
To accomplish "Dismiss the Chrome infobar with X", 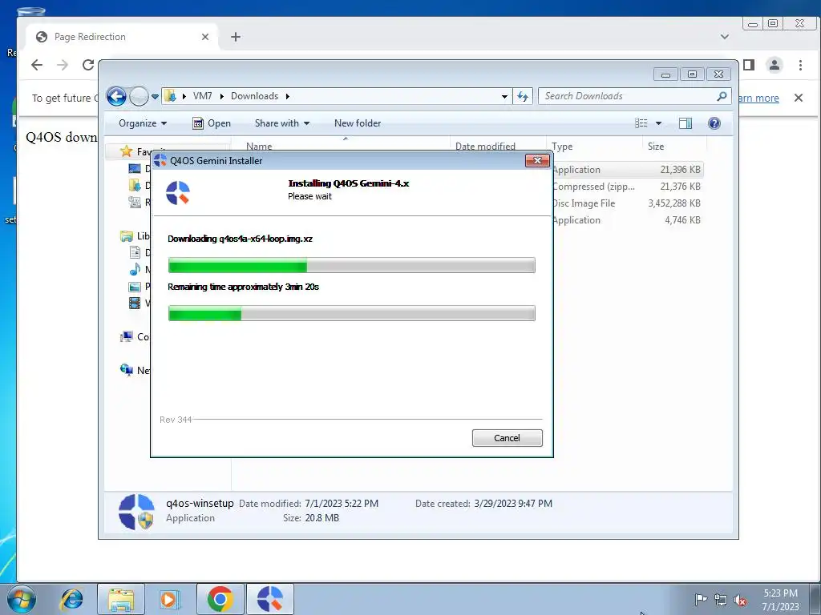I will [799, 98].
